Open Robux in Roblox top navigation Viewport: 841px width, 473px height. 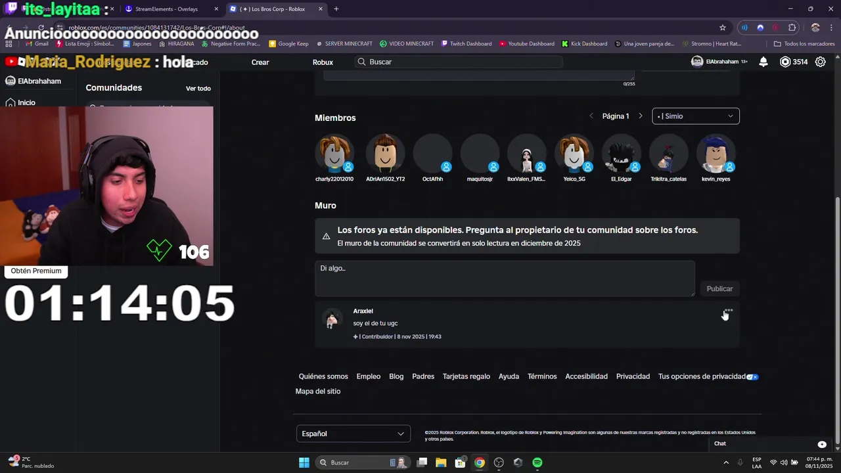[323, 62]
